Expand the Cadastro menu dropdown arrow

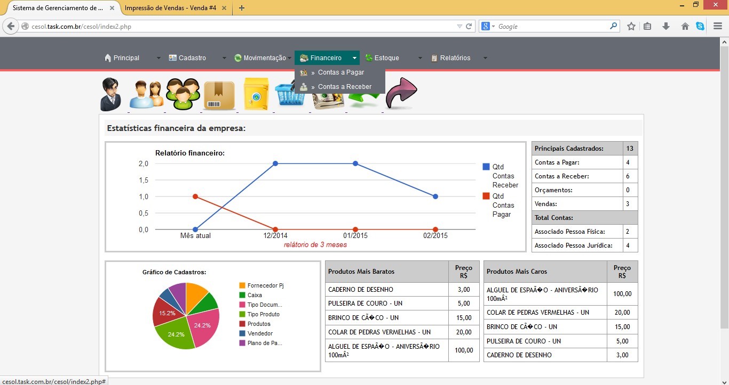(224, 58)
